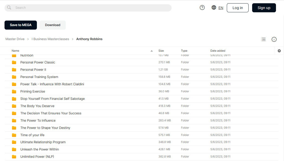Open the EN language selector
Image resolution: width=284 pixels, height=161 pixels.
point(221,8)
